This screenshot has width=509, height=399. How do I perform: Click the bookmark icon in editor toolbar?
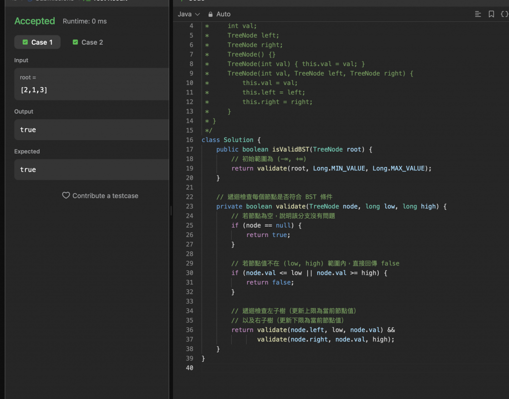(x=491, y=14)
